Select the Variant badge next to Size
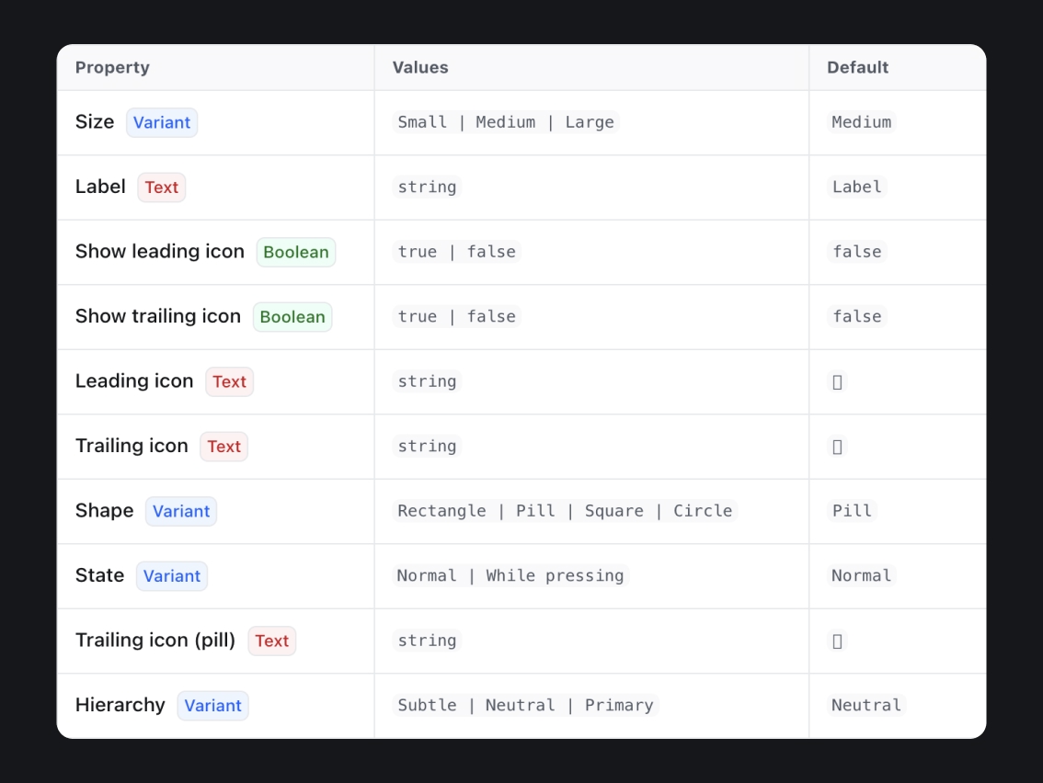The height and width of the screenshot is (783, 1043). coord(162,122)
